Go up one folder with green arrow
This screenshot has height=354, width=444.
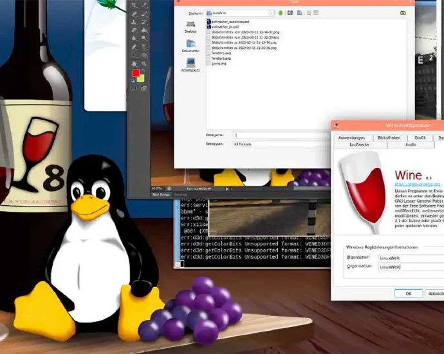(x=281, y=13)
